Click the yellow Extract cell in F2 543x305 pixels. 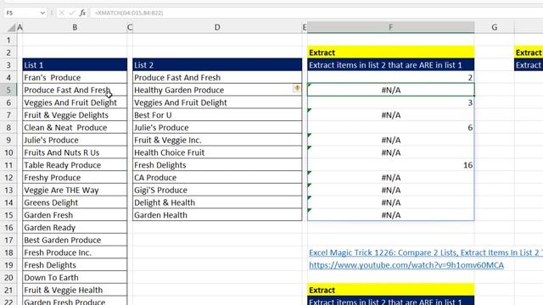(390, 53)
